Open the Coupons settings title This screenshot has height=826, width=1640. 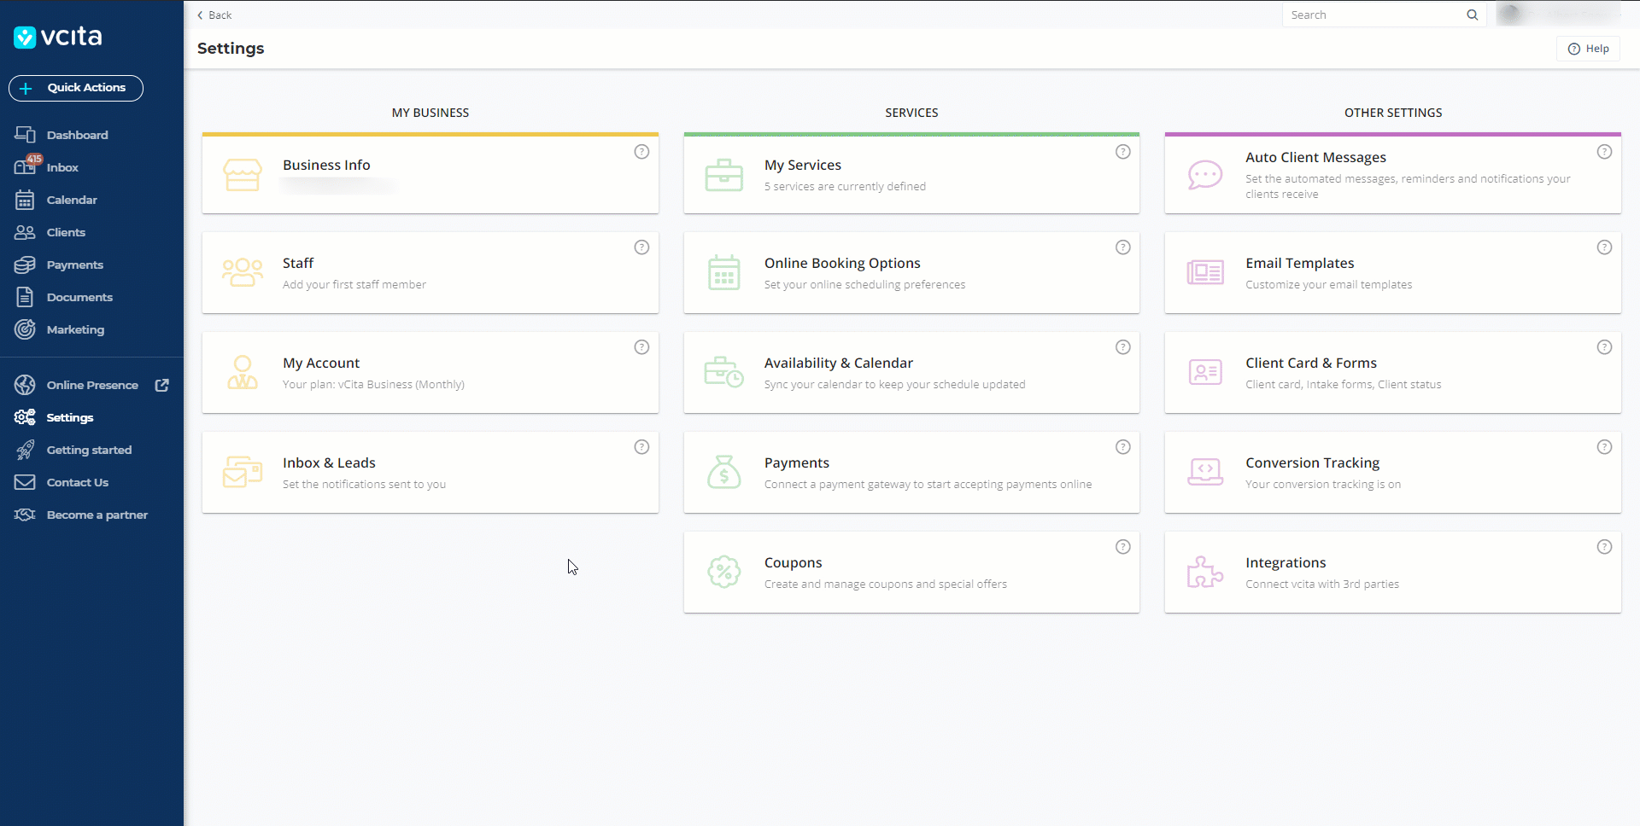(793, 562)
